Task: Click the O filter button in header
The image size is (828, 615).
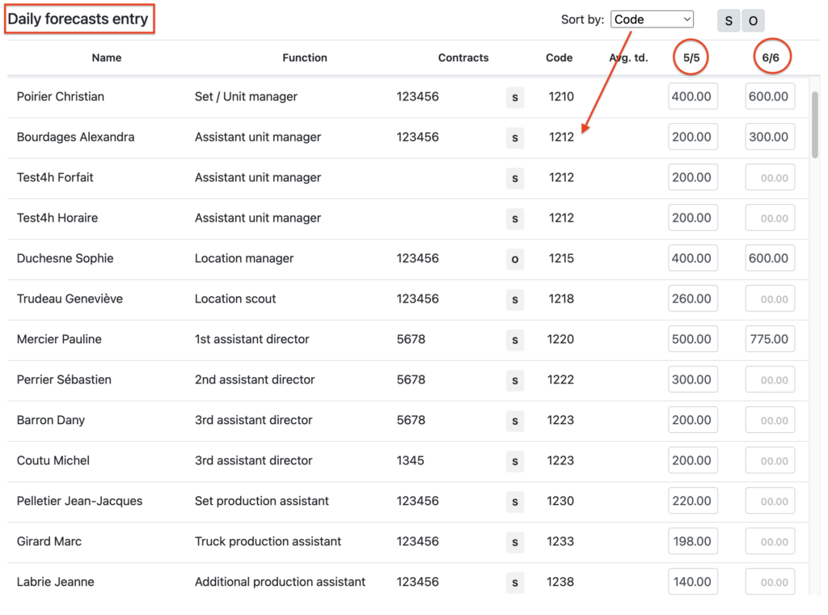Action: (753, 21)
